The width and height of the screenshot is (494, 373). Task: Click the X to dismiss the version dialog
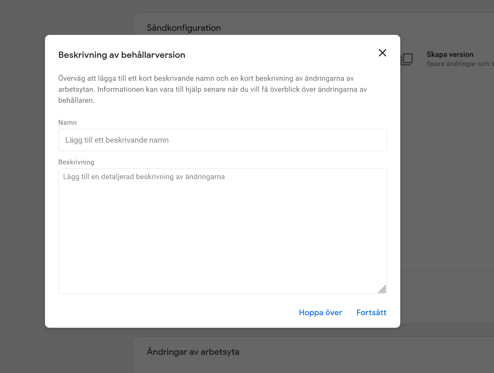(x=382, y=53)
